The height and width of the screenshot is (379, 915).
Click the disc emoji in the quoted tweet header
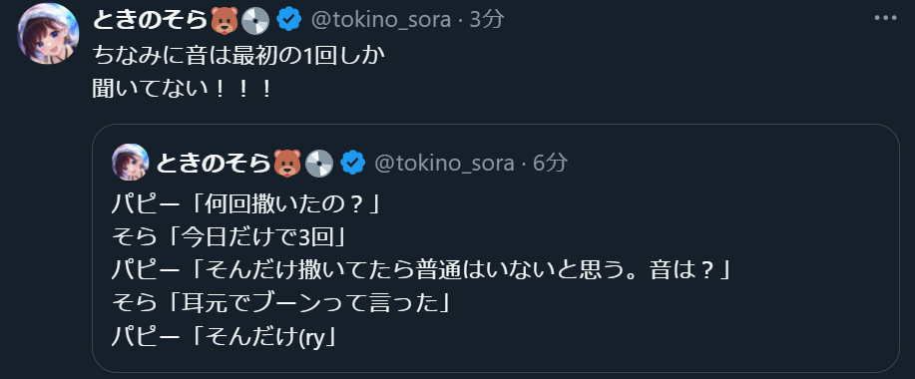[318, 164]
